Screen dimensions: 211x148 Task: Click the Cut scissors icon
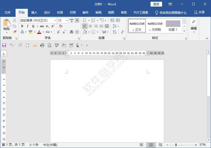tap(15, 20)
